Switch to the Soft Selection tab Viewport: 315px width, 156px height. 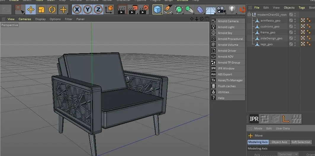[301, 142]
